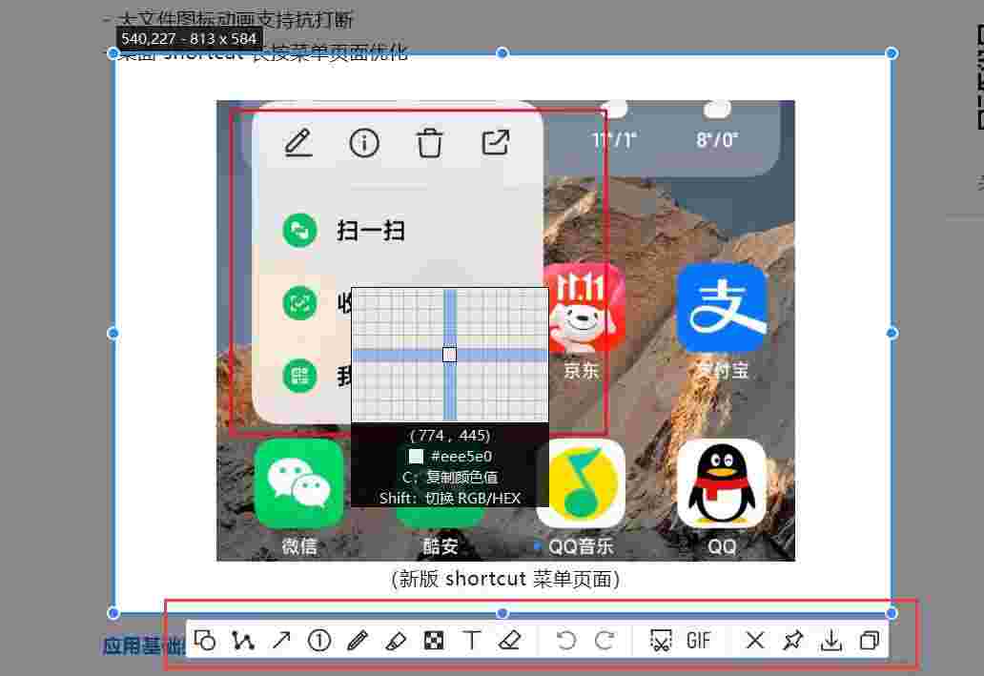This screenshot has width=984, height=676.
Task: Open the edit pencil option in the widget menu
Action: (298, 143)
